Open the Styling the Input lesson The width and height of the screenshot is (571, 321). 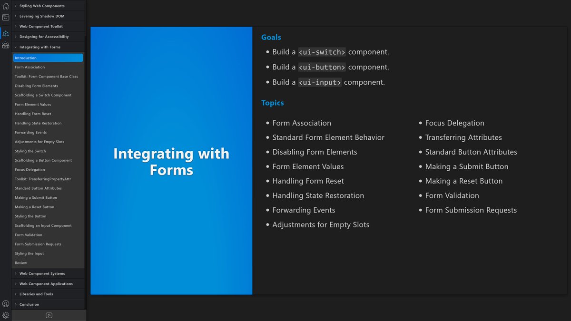click(x=48, y=253)
